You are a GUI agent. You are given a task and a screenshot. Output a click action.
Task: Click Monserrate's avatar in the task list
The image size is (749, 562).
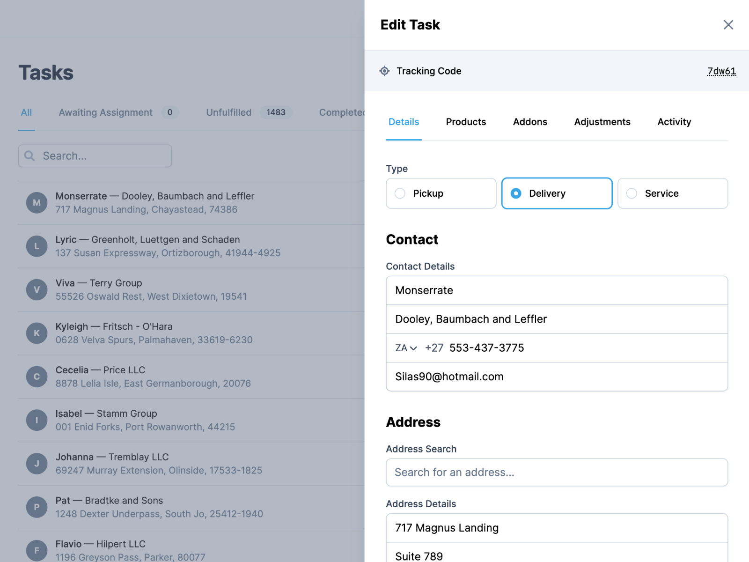point(37,202)
